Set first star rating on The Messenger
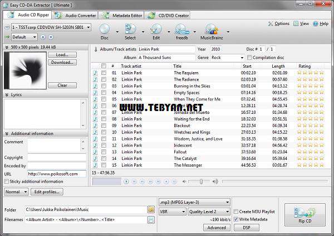334x236 pixels. (299, 165)
